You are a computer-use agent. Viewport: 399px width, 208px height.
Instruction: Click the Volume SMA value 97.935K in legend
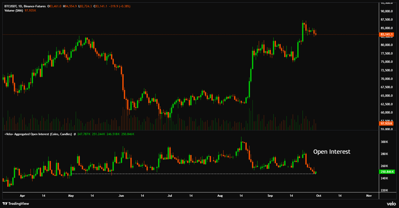(30, 11)
